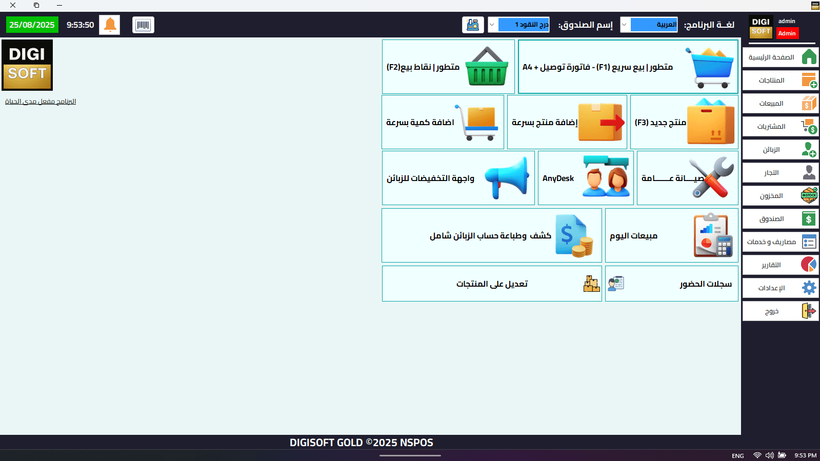The width and height of the screenshot is (820, 461).
Task: Click the الإعدادات gear icon
Action: tap(809, 288)
